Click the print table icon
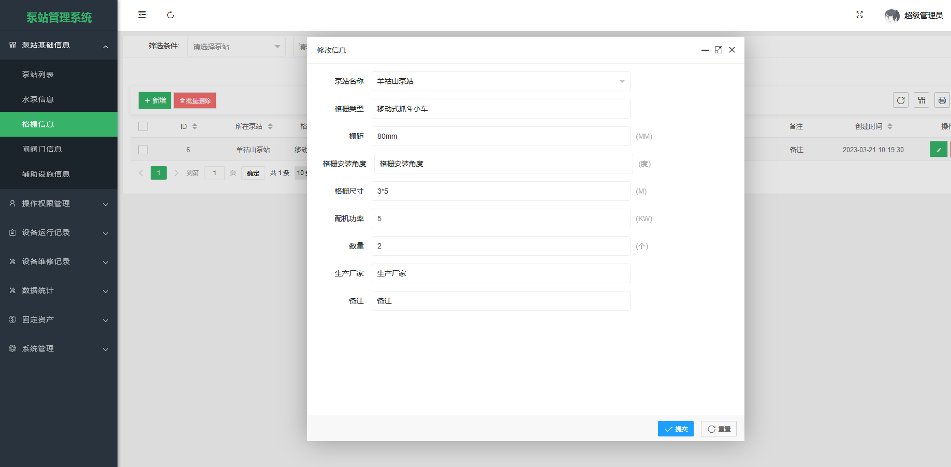This screenshot has height=467, width=951. pos(942,100)
